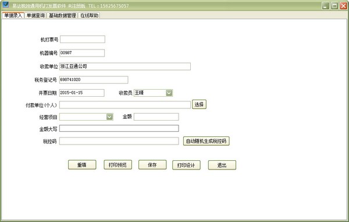349x222 pixels.
Task: Click the 打印预览 button
Action: (x=117, y=165)
